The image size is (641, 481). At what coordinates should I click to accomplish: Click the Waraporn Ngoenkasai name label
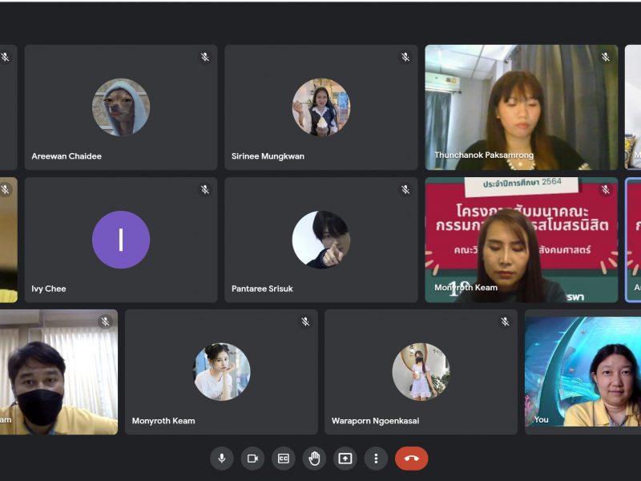[x=375, y=421]
